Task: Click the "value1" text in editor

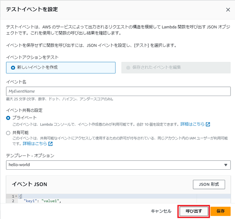Action: click(x=50, y=201)
